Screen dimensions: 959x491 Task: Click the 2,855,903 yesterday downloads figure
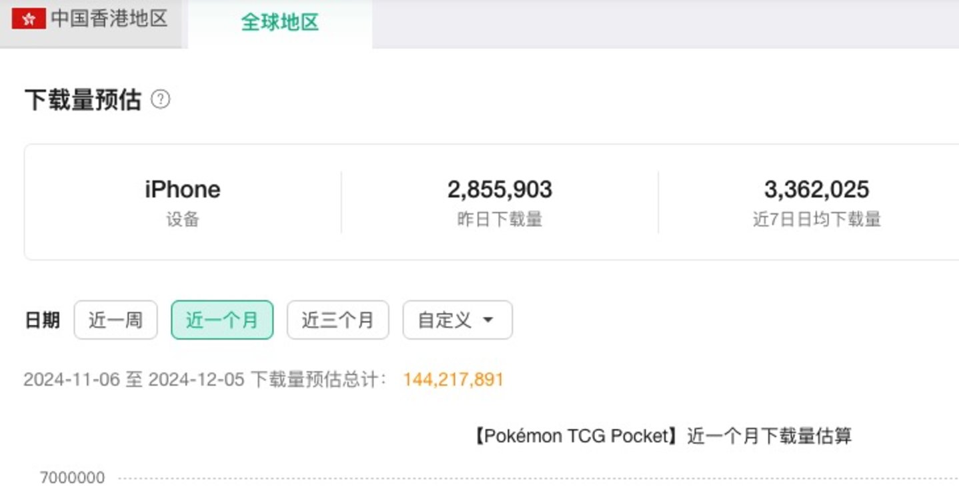pos(500,189)
